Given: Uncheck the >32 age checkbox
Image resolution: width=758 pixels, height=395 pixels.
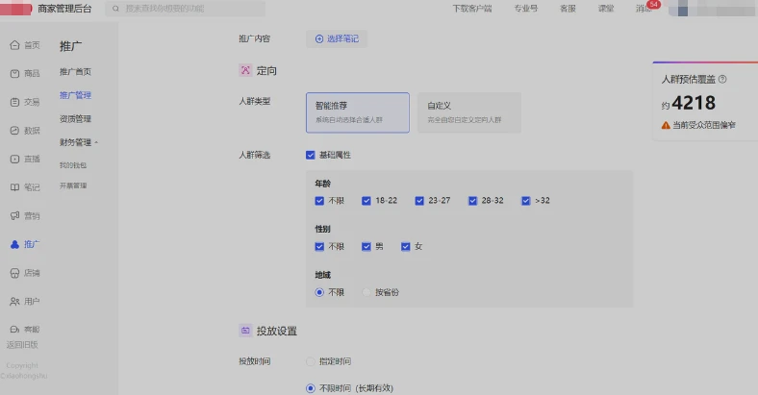Looking at the screenshot, I should 525,201.
